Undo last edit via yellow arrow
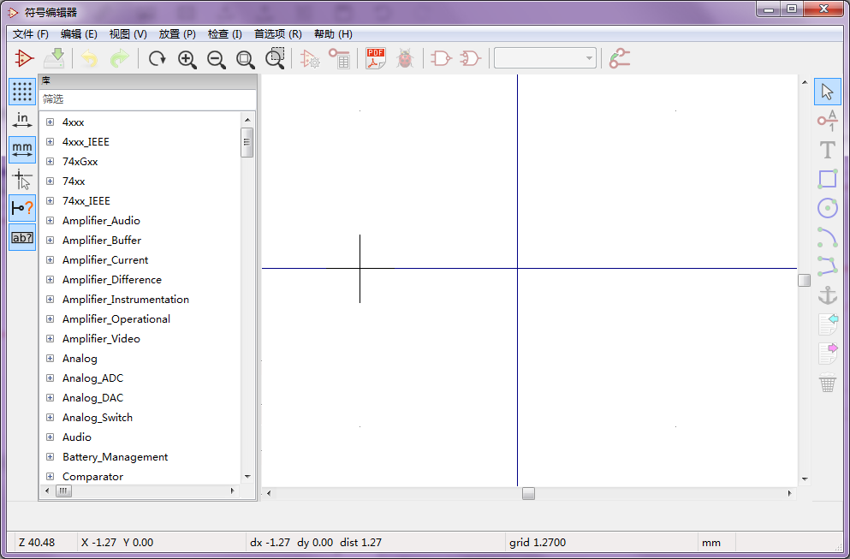The image size is (850, 559). [x=89, y=58]
